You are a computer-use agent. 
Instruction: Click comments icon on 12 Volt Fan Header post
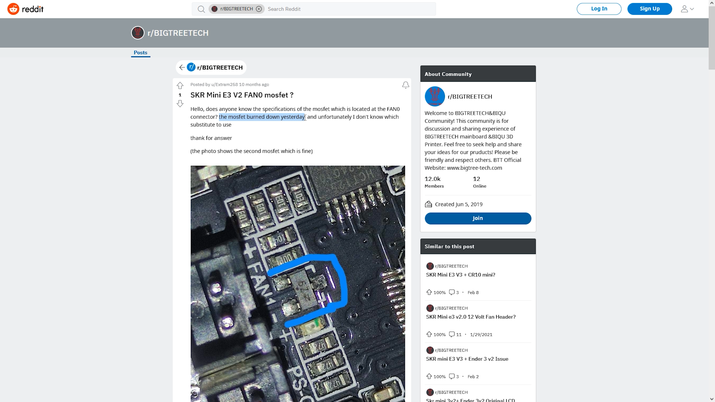point(452,334)
